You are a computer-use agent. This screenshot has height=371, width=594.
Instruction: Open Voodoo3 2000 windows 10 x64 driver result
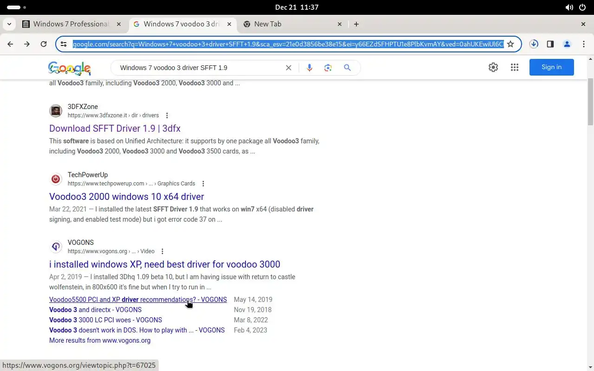(x=127, y=197)
